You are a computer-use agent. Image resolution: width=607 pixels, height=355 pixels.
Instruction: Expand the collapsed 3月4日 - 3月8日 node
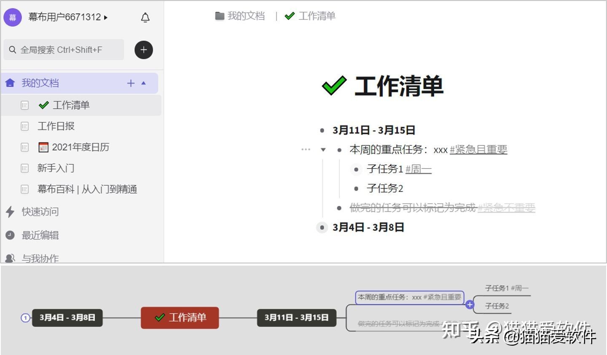click(322, 227)
